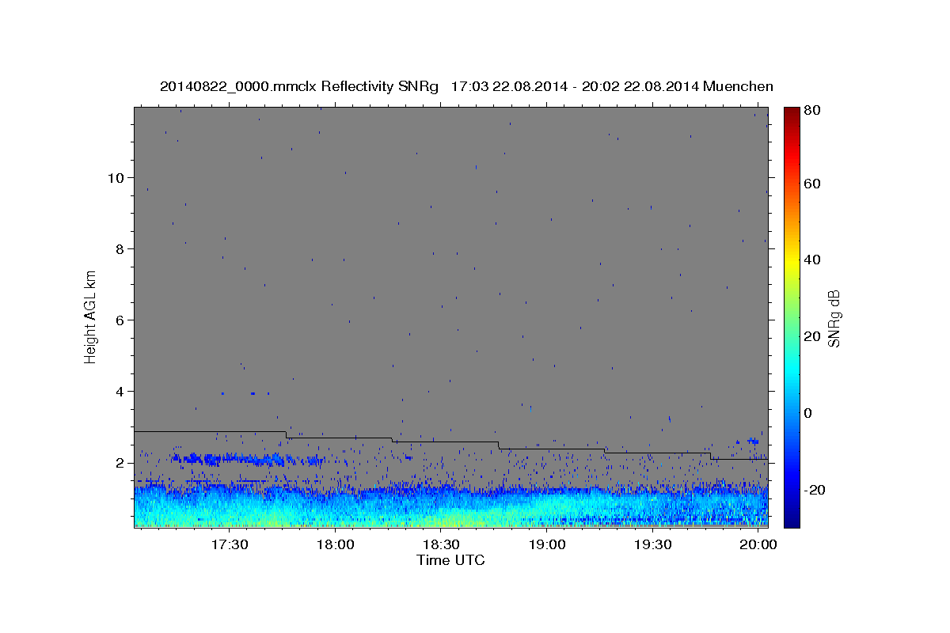Click the colorbar value 60
Screen dimensions: 950x633
[x=811, y=184]
